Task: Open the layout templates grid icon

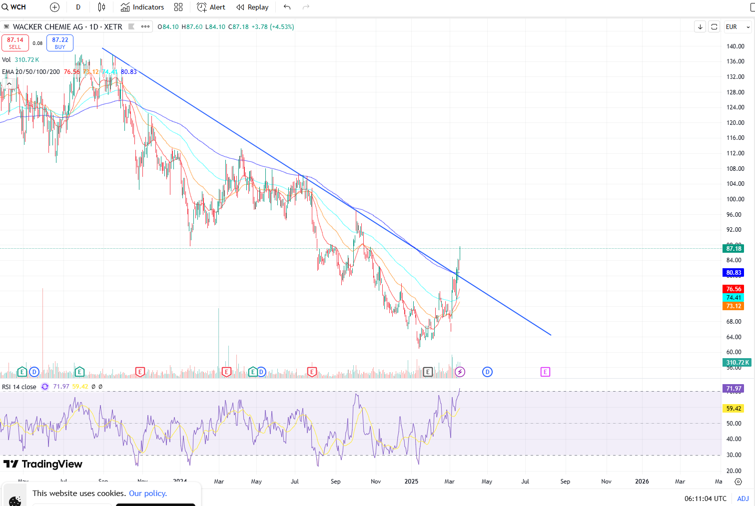Action: click(x=178, y=7)
